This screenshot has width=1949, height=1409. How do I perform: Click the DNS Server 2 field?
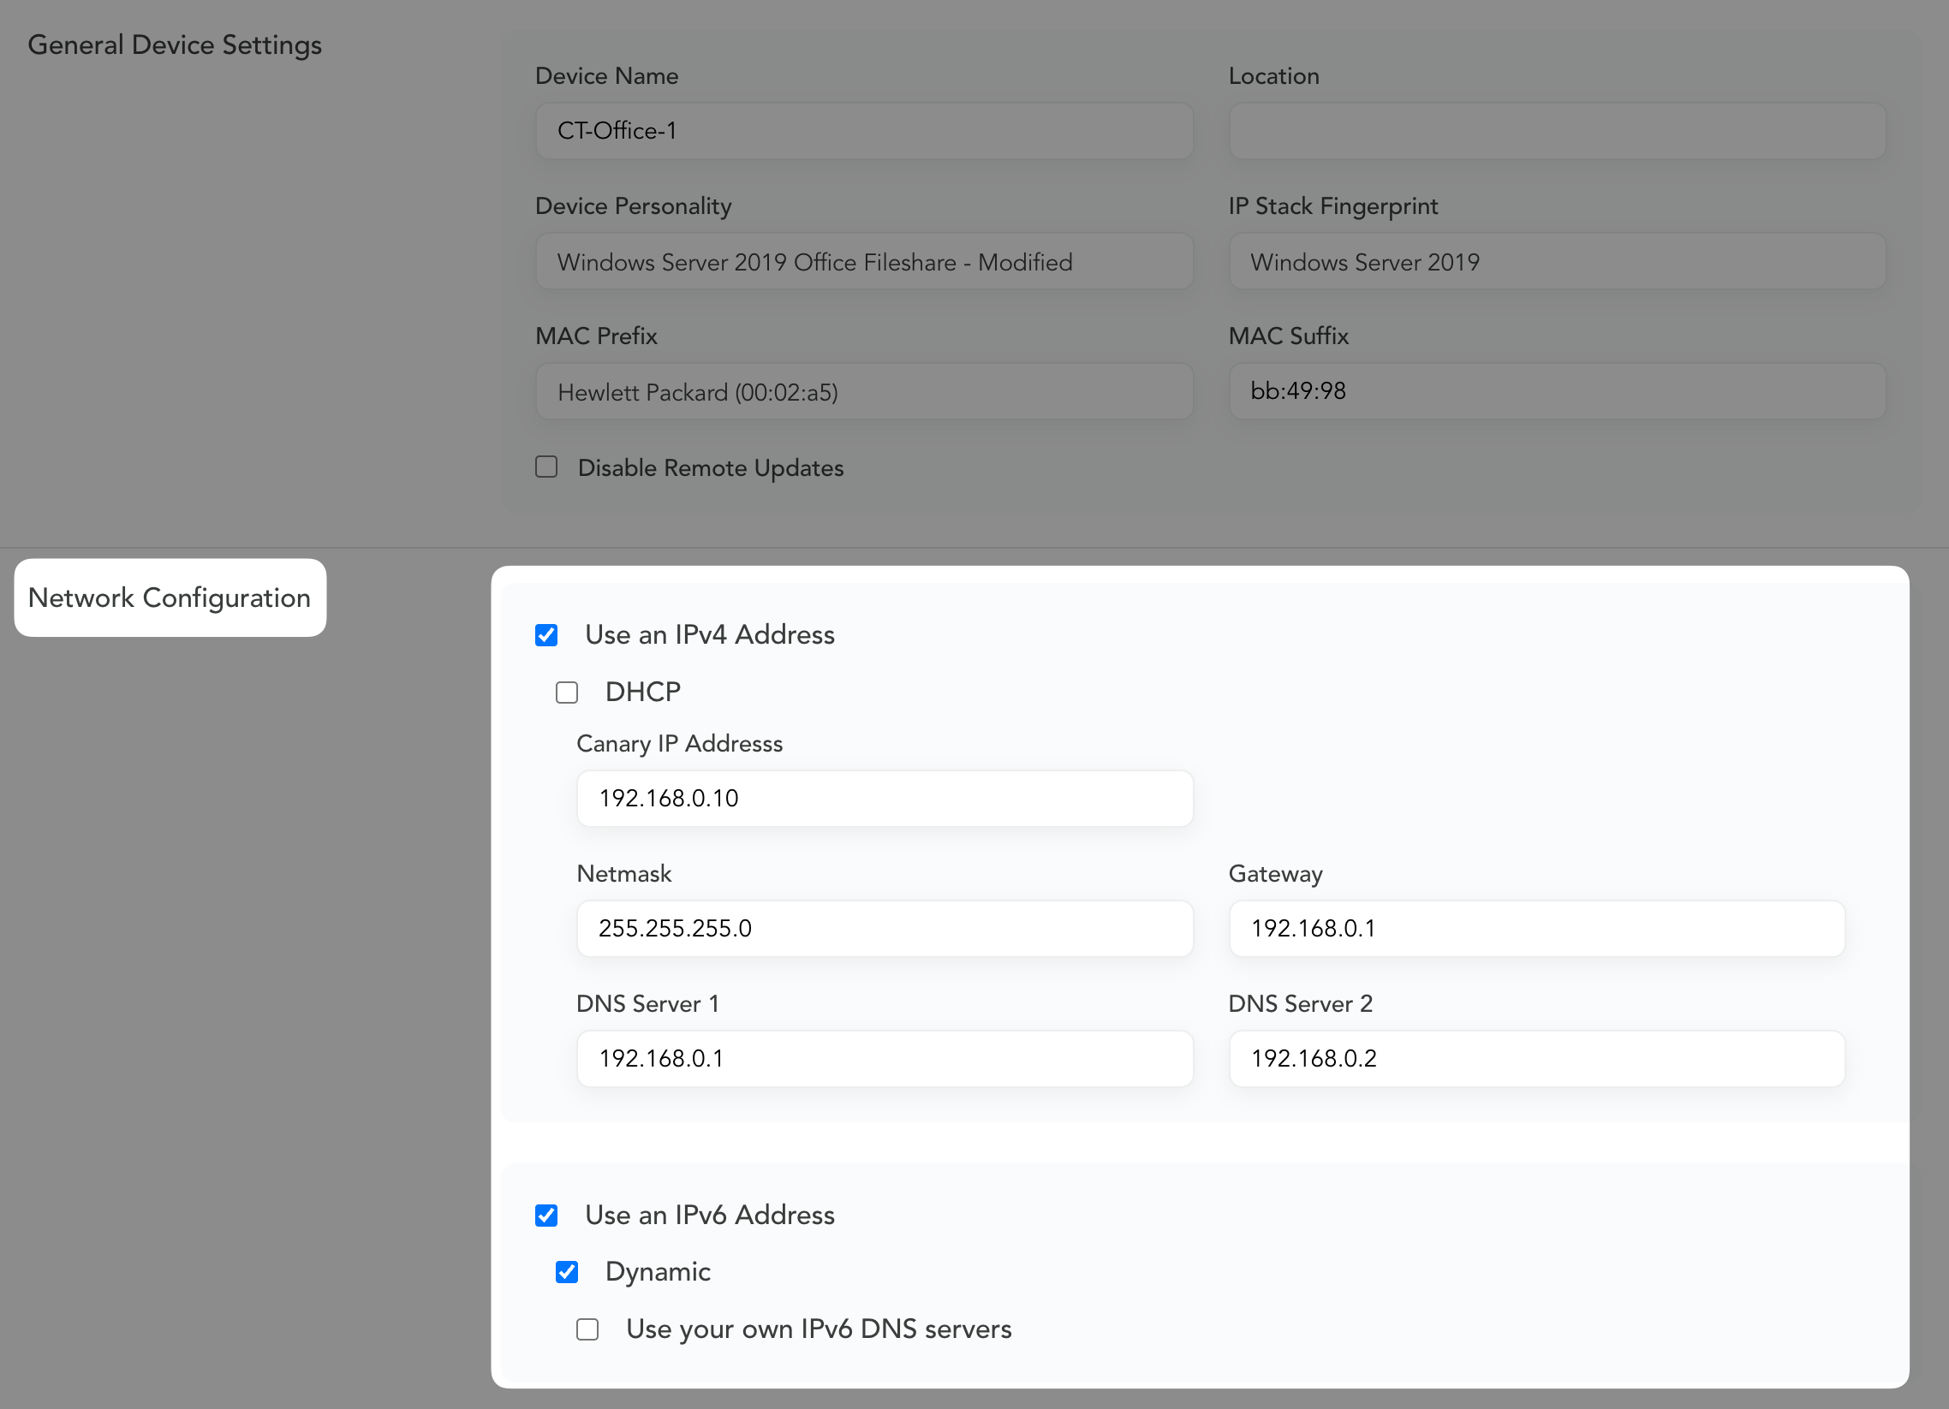point(1535,1059)
